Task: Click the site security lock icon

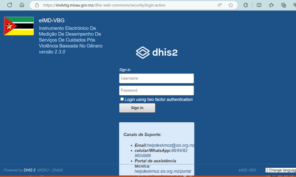Action: pos(37,5)
